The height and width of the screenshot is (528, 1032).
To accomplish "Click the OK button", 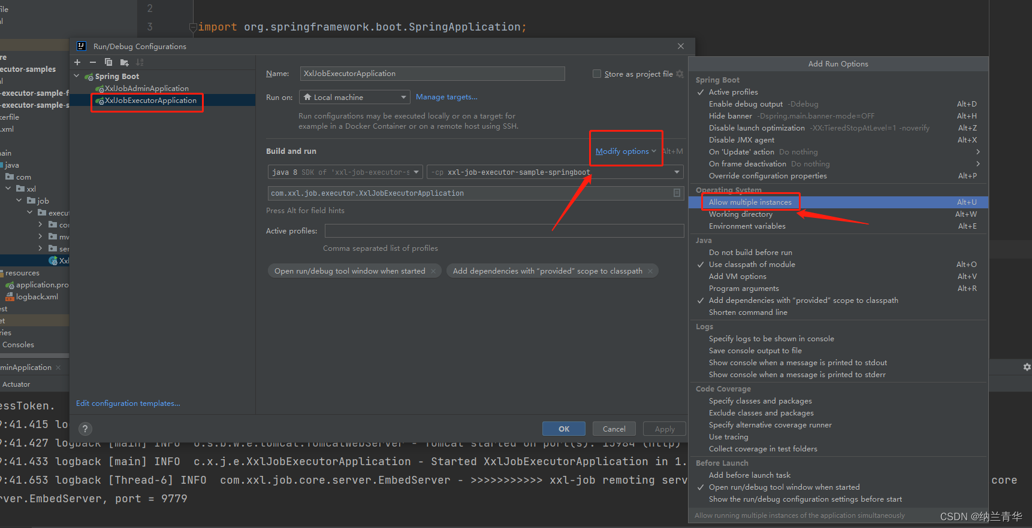I will click(x=564, y=429).
